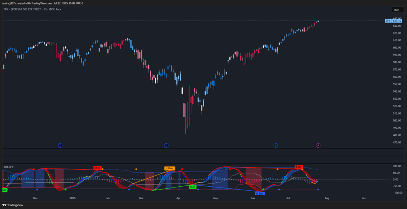407x209 pixels.
Task: Click the dividend marker in late June
Action: [x=276, y=146]
